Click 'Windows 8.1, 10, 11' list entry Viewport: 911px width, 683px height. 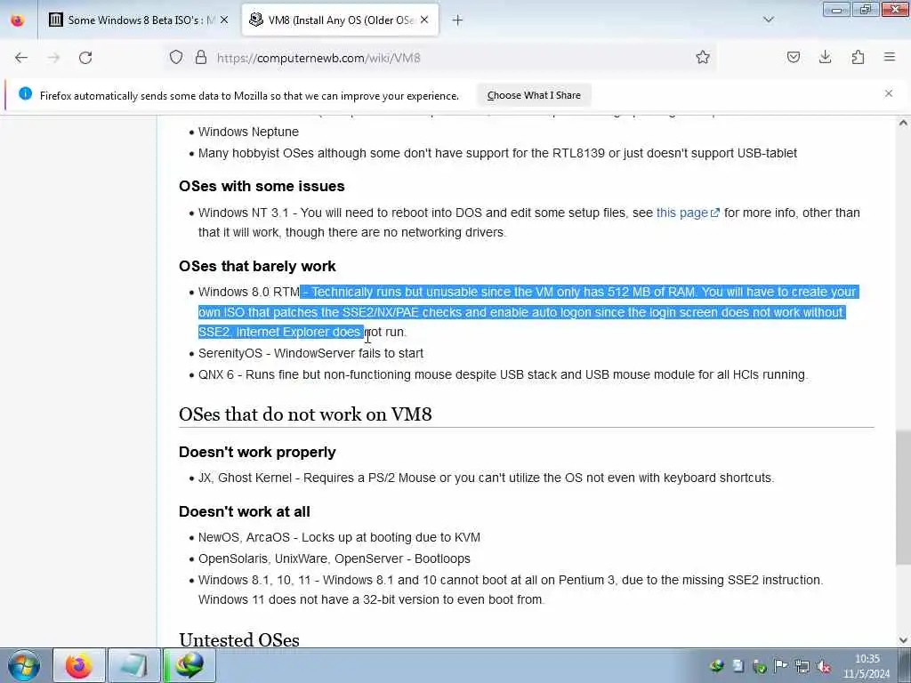coord(511,590)
